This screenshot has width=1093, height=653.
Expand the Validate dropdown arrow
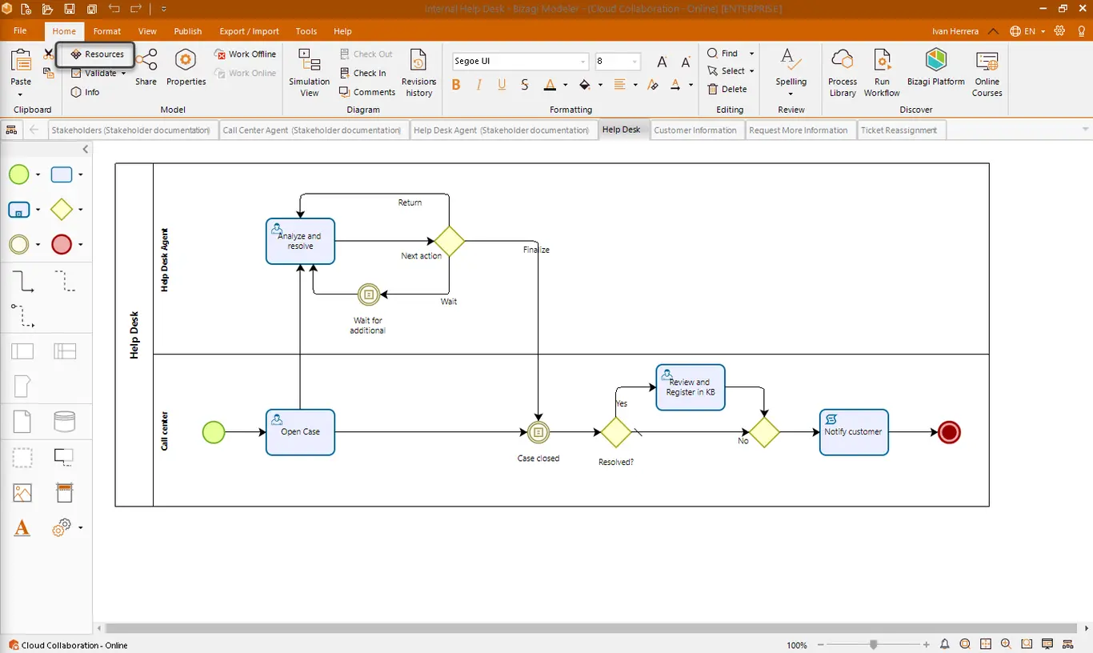[124, 74]
